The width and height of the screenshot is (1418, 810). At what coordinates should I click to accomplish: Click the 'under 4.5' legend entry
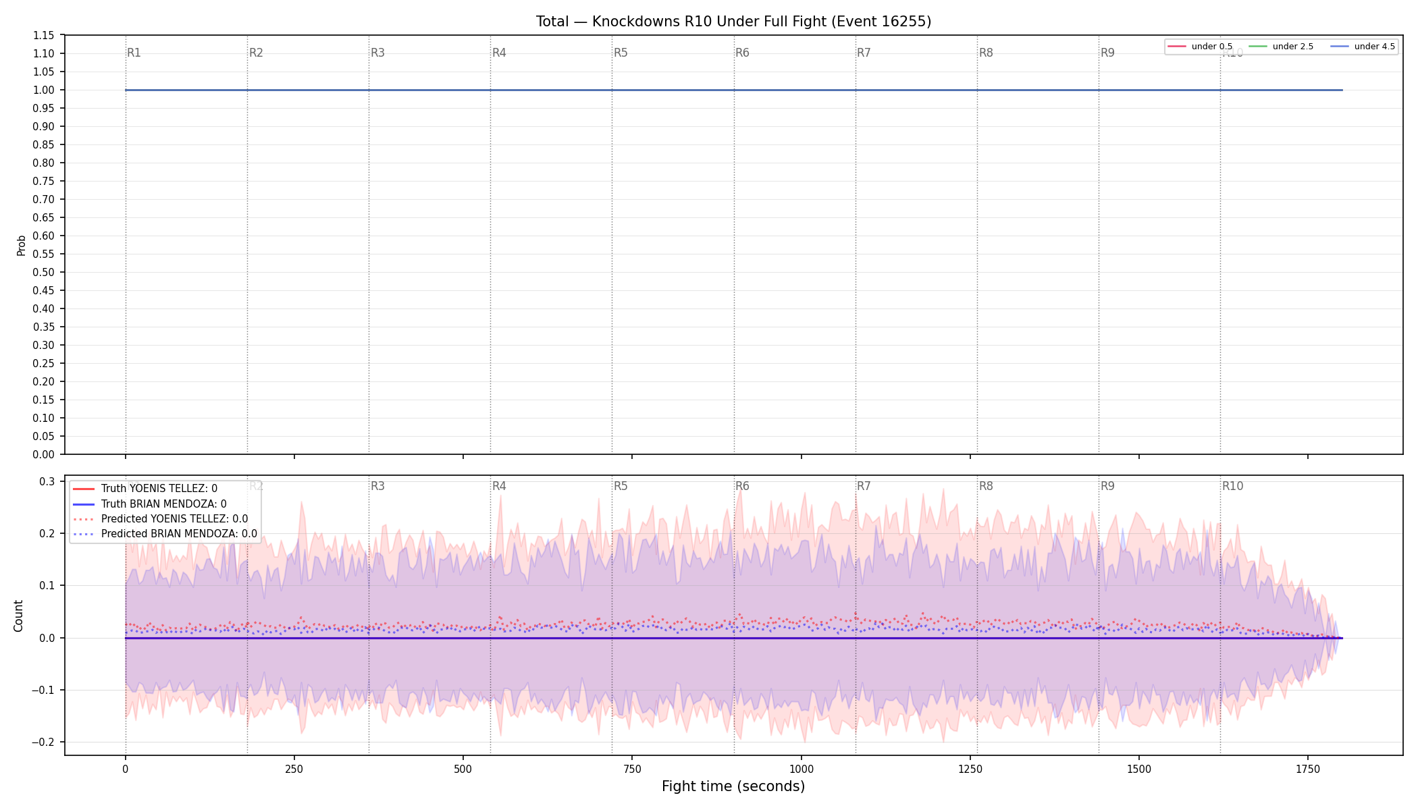click(1363, 47)
